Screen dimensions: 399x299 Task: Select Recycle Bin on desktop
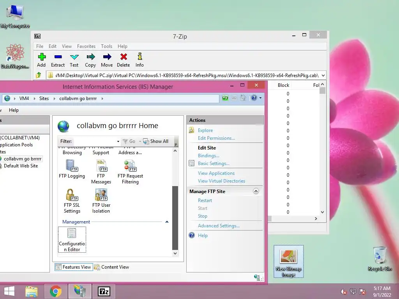pos(380,259)
